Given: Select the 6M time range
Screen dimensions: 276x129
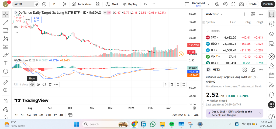Looking at the screenshot, I should click(41, 115).
